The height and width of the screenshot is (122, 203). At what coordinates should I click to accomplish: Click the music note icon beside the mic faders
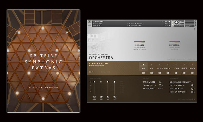pos(91,88)
